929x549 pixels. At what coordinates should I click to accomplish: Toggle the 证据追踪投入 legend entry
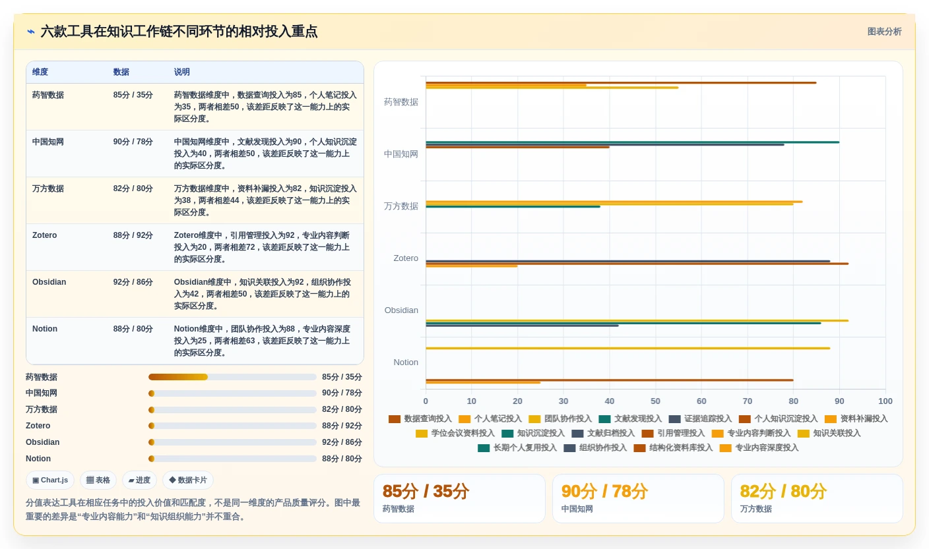699,419
